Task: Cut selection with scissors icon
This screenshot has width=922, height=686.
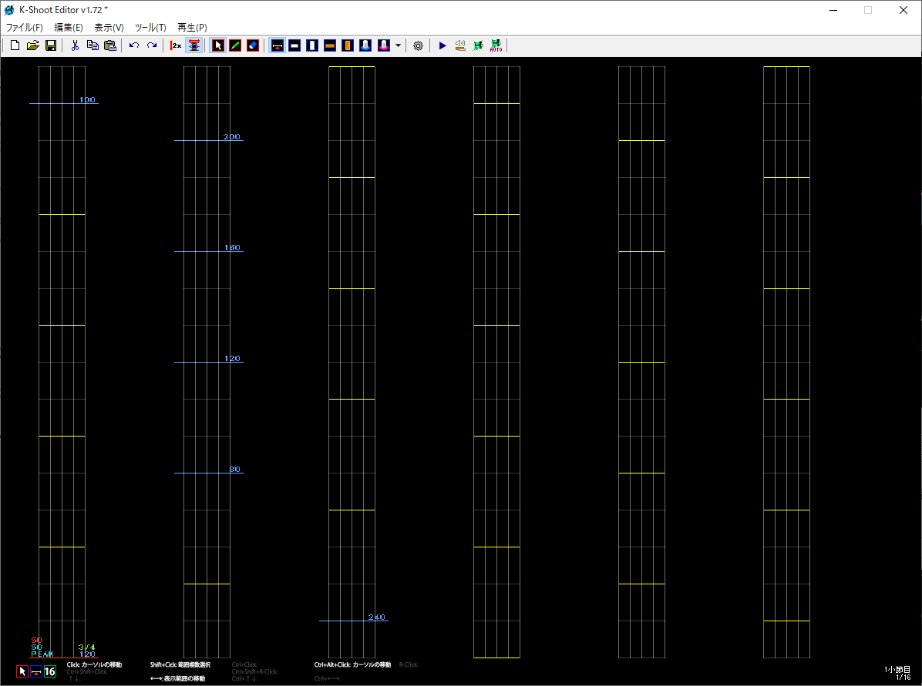Action: [75, 45]
